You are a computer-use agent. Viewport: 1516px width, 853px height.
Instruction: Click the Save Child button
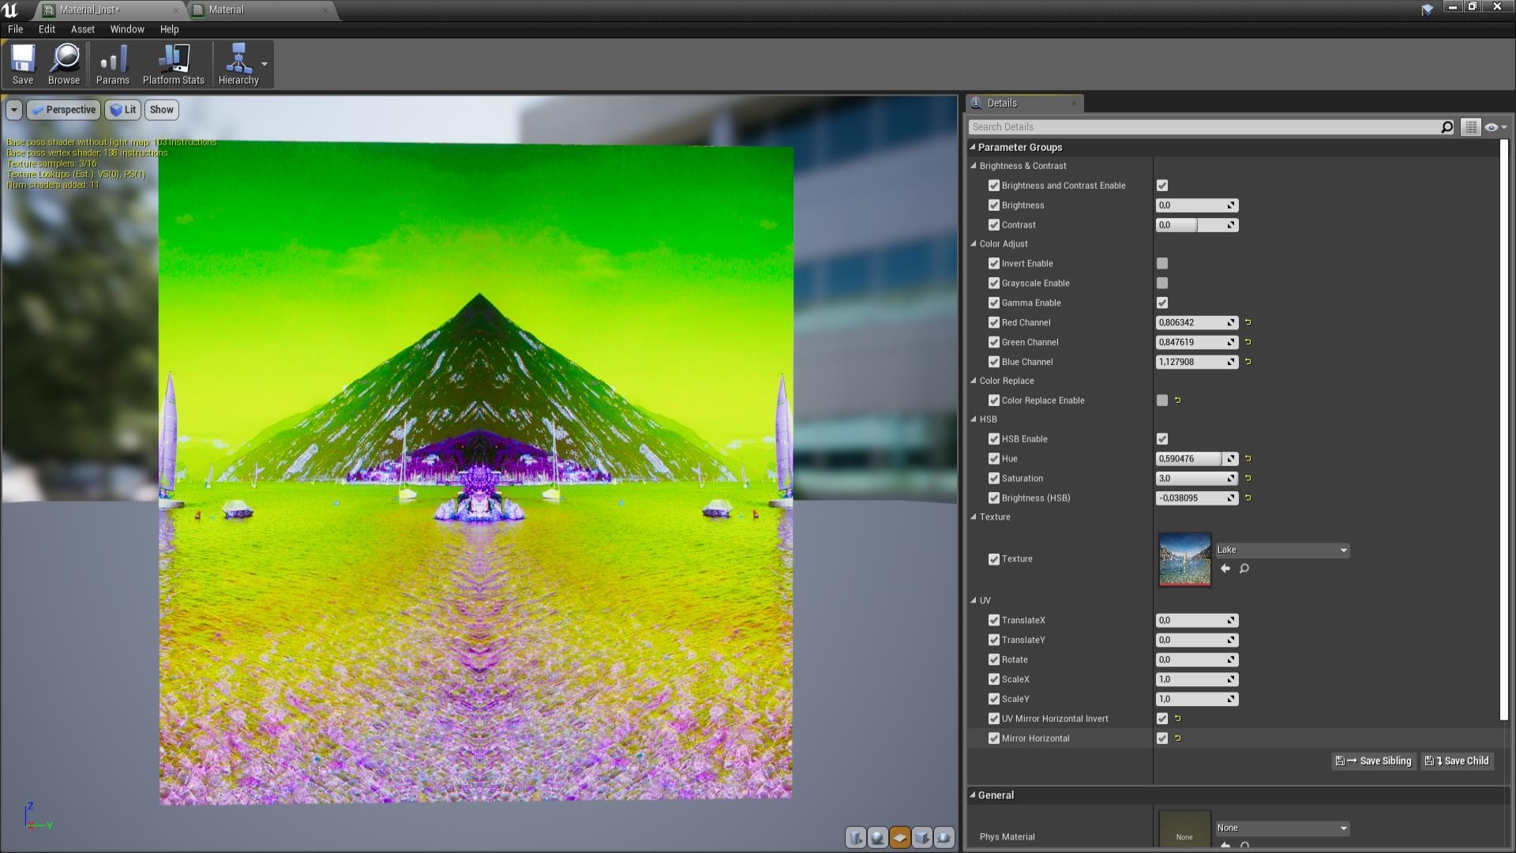[1456, 761]
